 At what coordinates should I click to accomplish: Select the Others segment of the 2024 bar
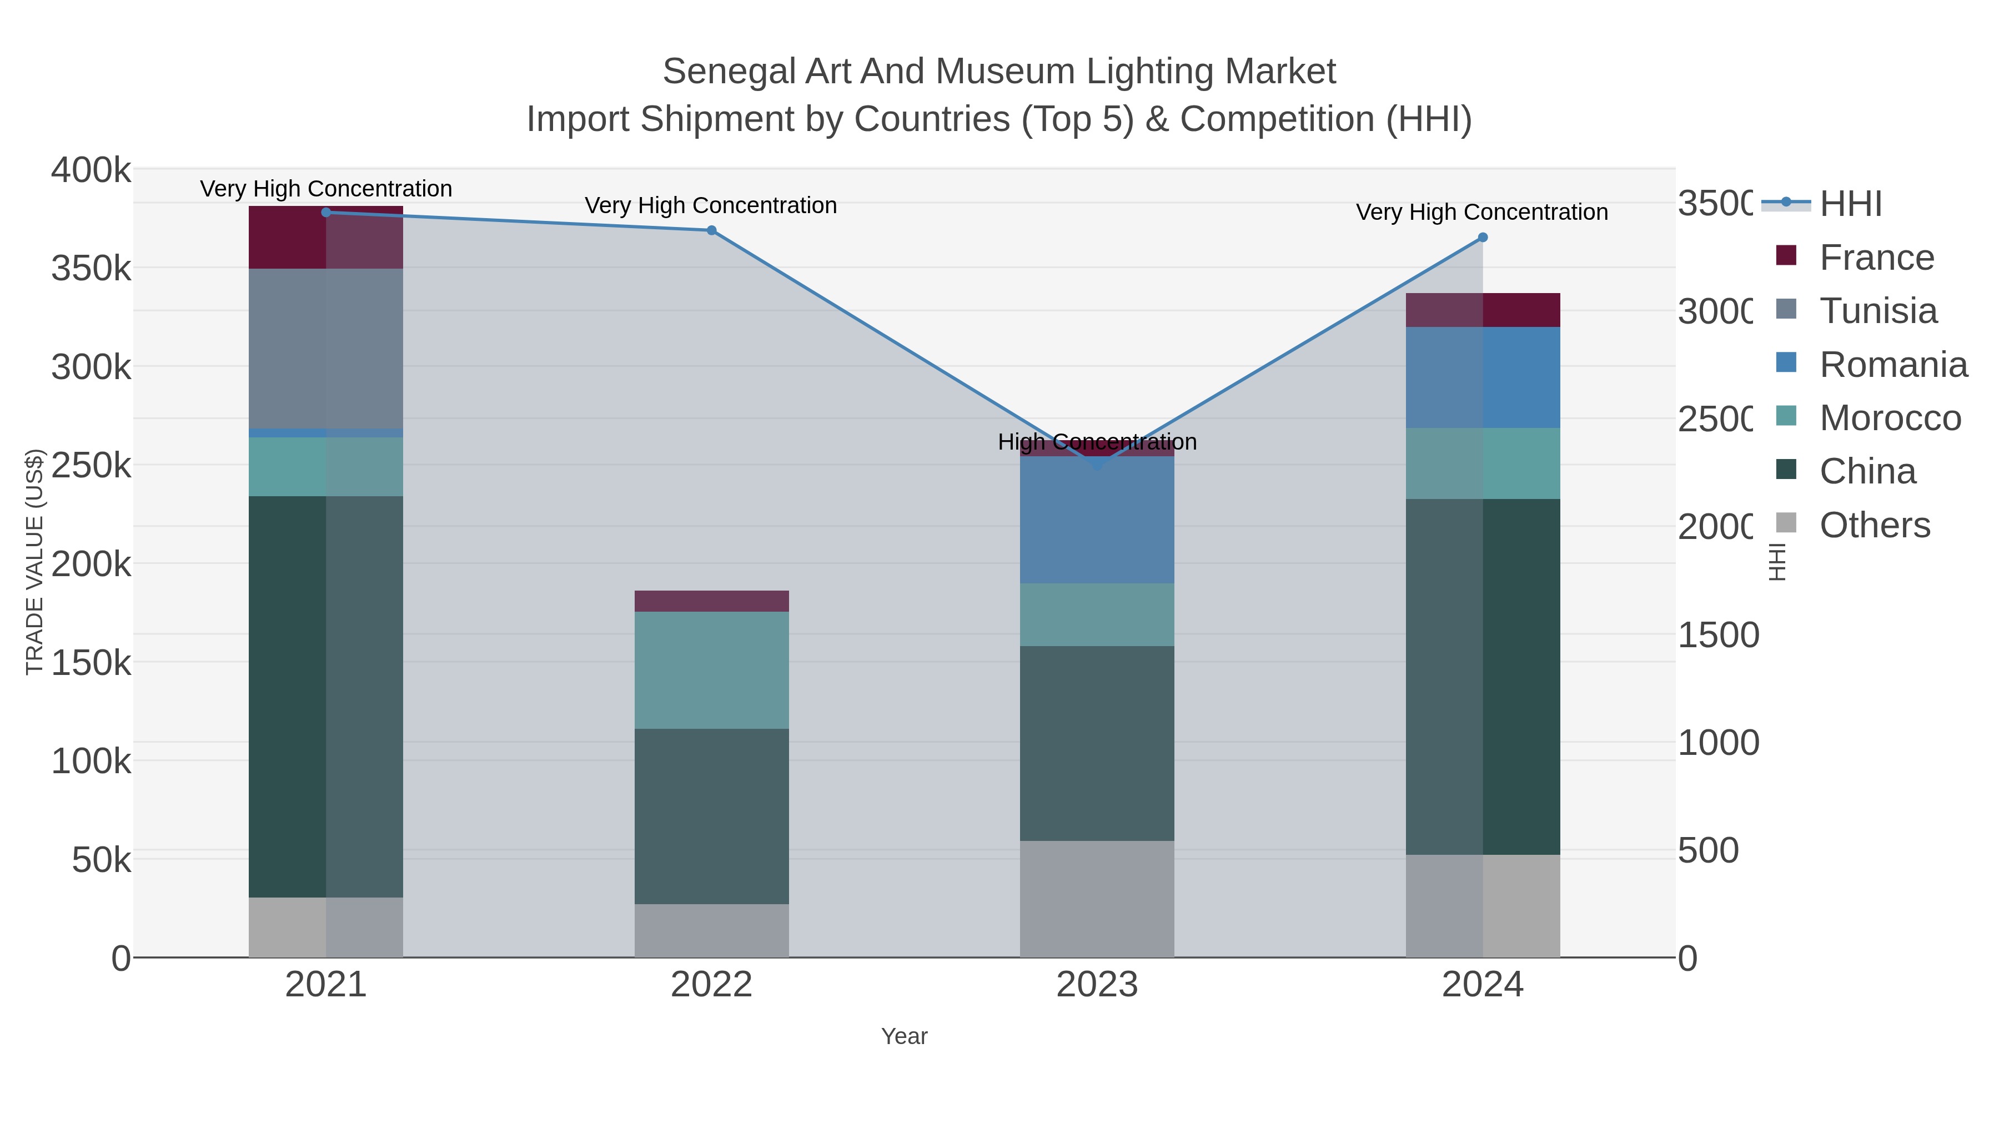tap(1482, 906)
